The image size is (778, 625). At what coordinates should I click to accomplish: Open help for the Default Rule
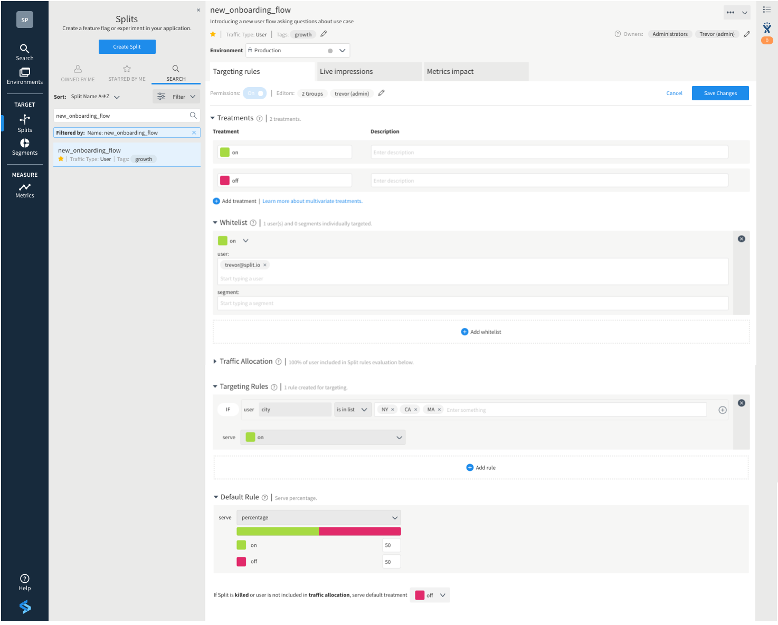coord(264,497)
